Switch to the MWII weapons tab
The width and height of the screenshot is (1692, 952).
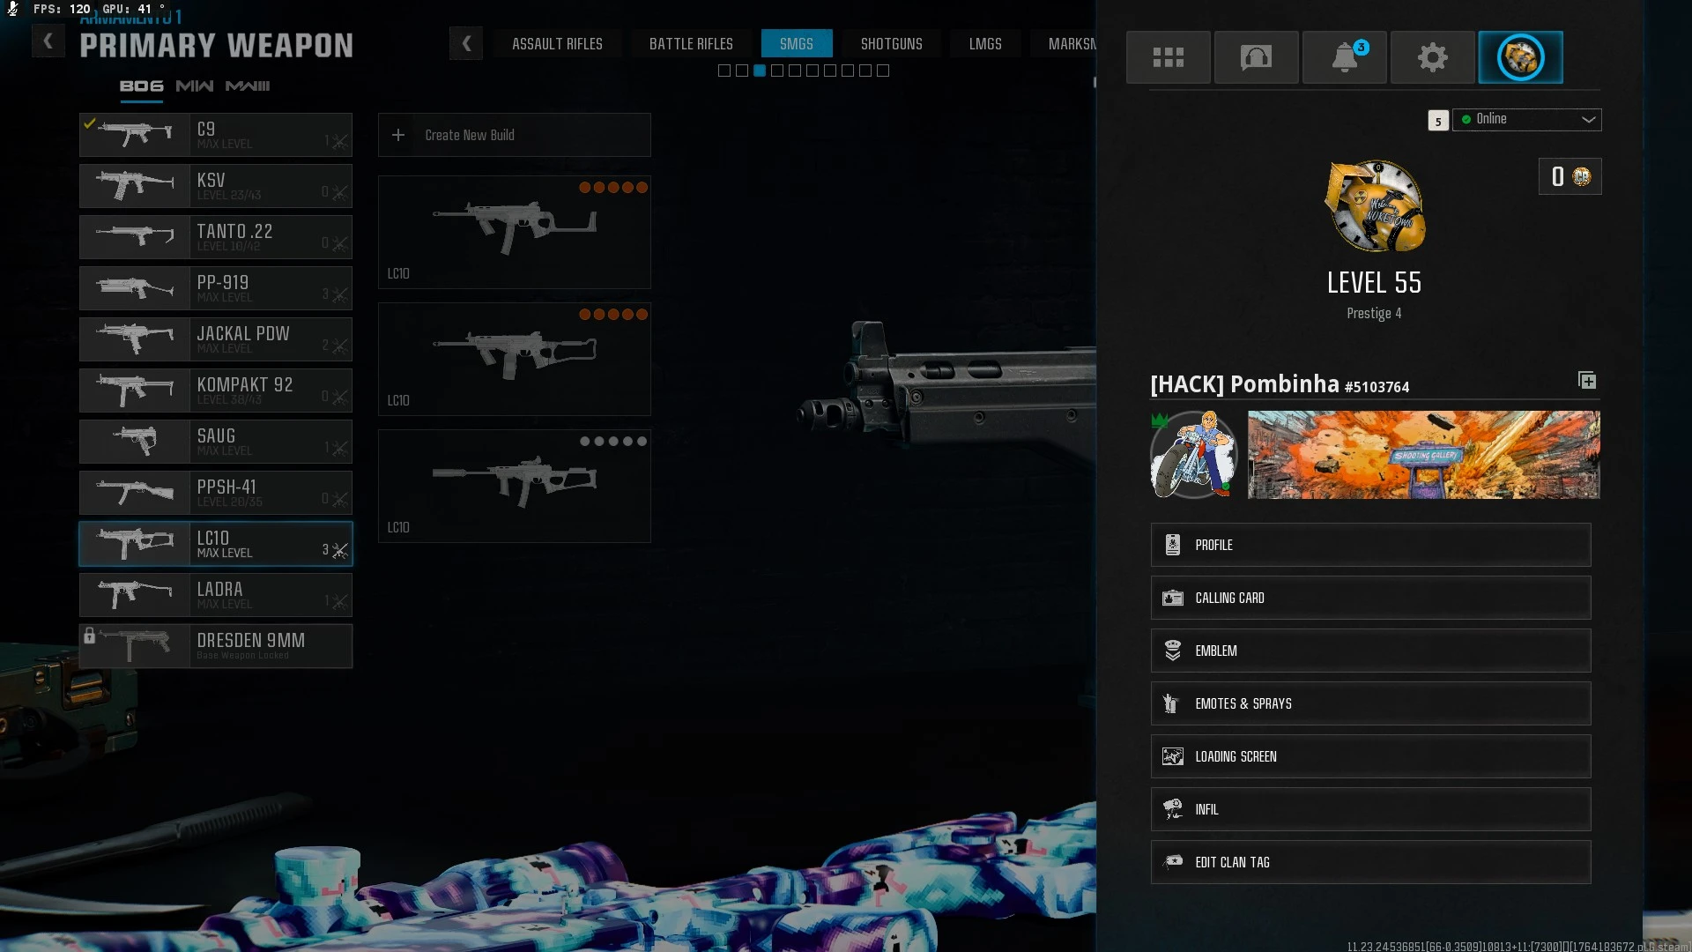pos(194,86)
